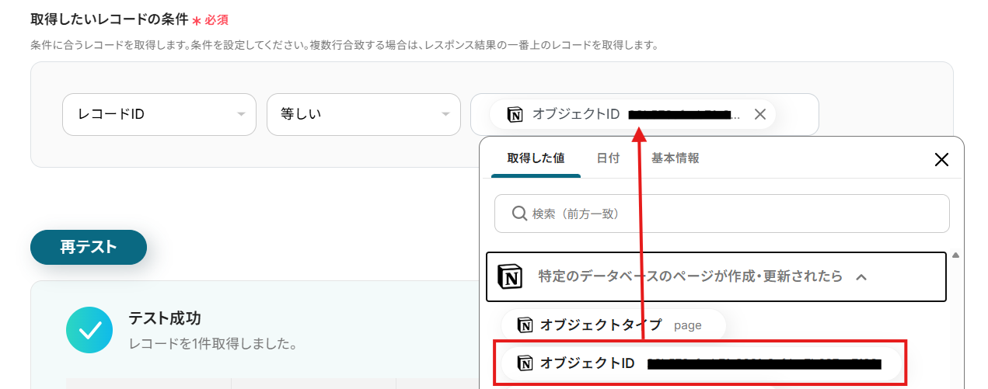Viewport: 988px width, 389px height.
Task: Click the scrollbar up arrow in the popup
Action: pos(955,255)
